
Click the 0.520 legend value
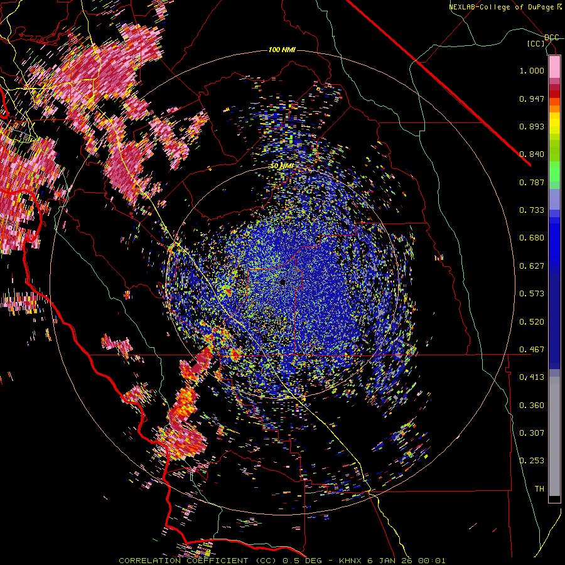click(532, 322)
